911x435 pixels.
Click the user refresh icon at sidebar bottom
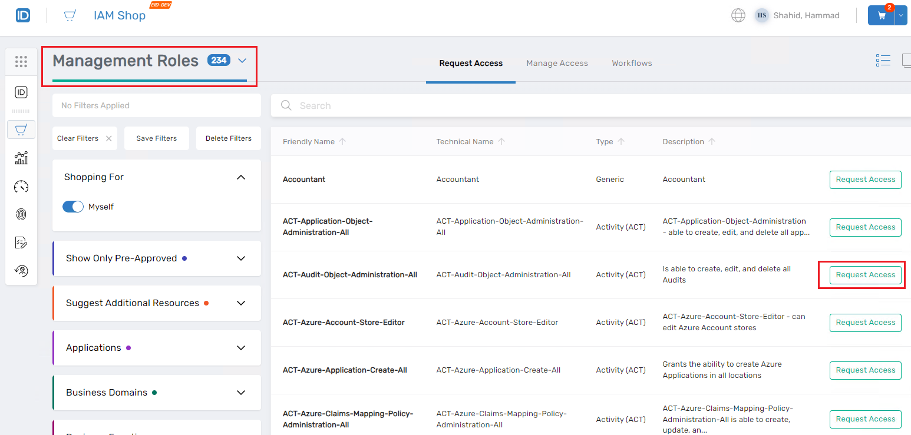[21, 271]
